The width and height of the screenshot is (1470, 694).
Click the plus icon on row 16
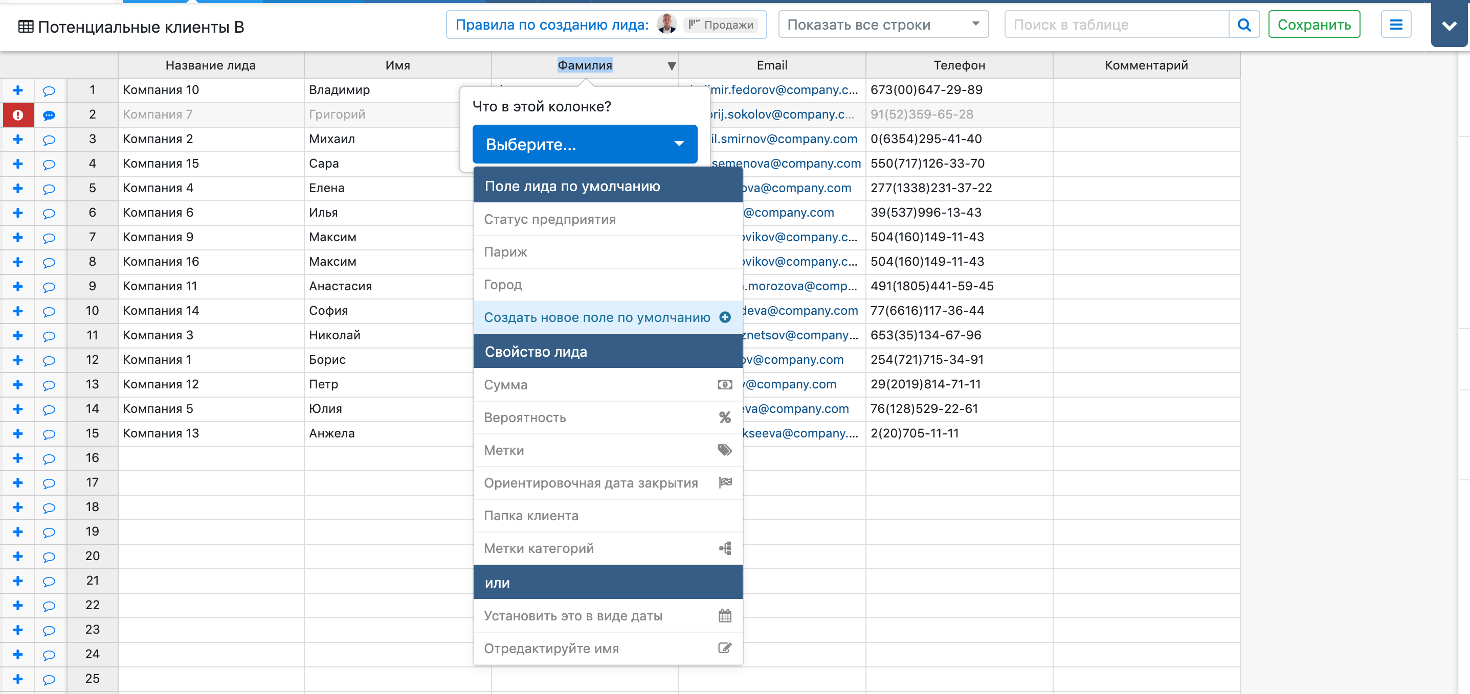click(x=18, y=458)
